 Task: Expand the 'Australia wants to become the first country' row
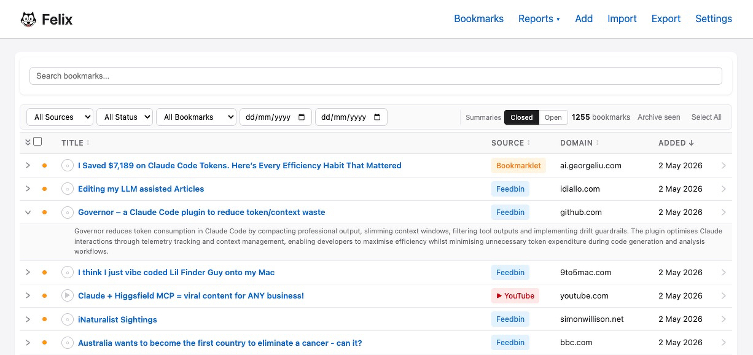tap(28, 343)
